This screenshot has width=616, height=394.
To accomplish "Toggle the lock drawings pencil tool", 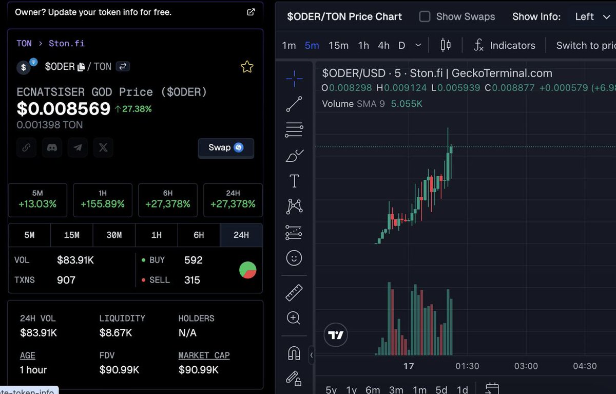I will [294, 379].
